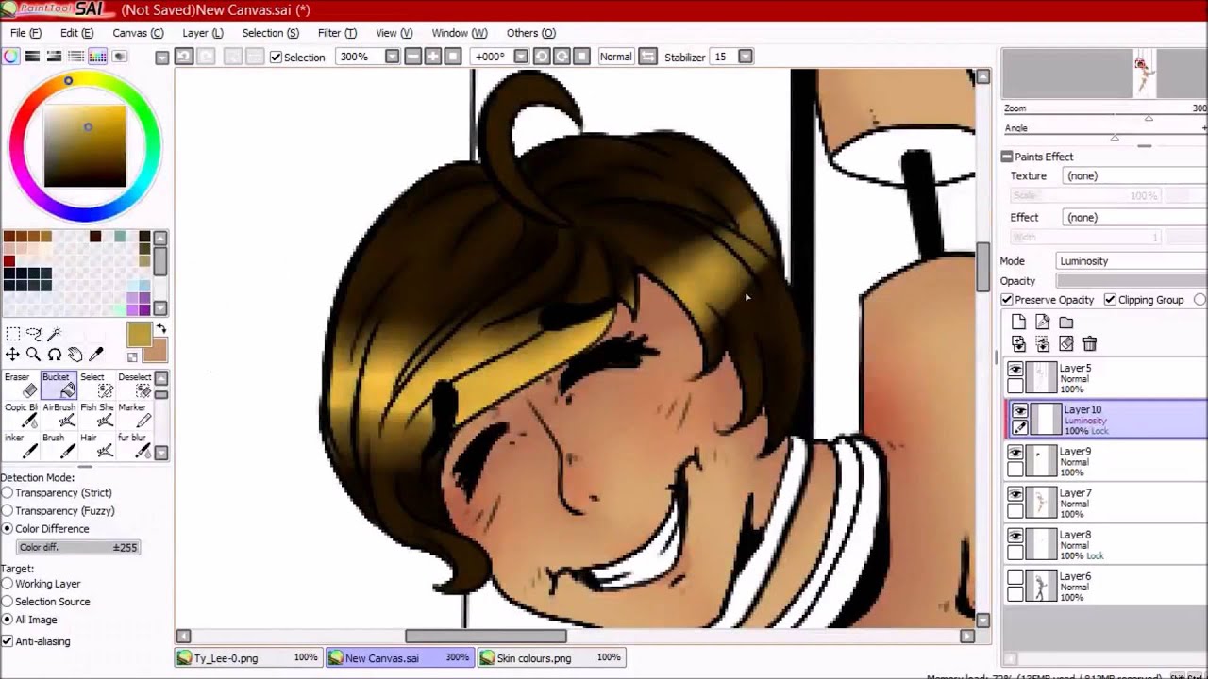
Task: Zoom out with the minus button
Action: (x=412, y=57)
